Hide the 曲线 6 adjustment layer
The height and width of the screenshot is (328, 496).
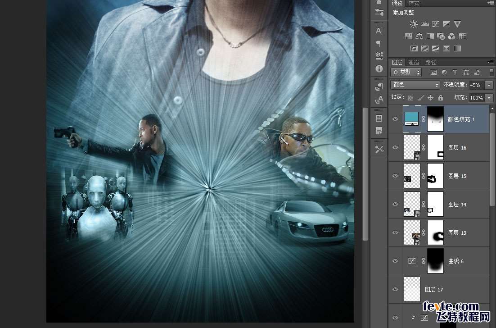pyautogui.click(x=395, y=261)
